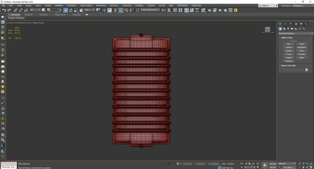This screenshot has width=314, height=169.
Task: Click the Teapot primitive button
Action: point(289,58)
